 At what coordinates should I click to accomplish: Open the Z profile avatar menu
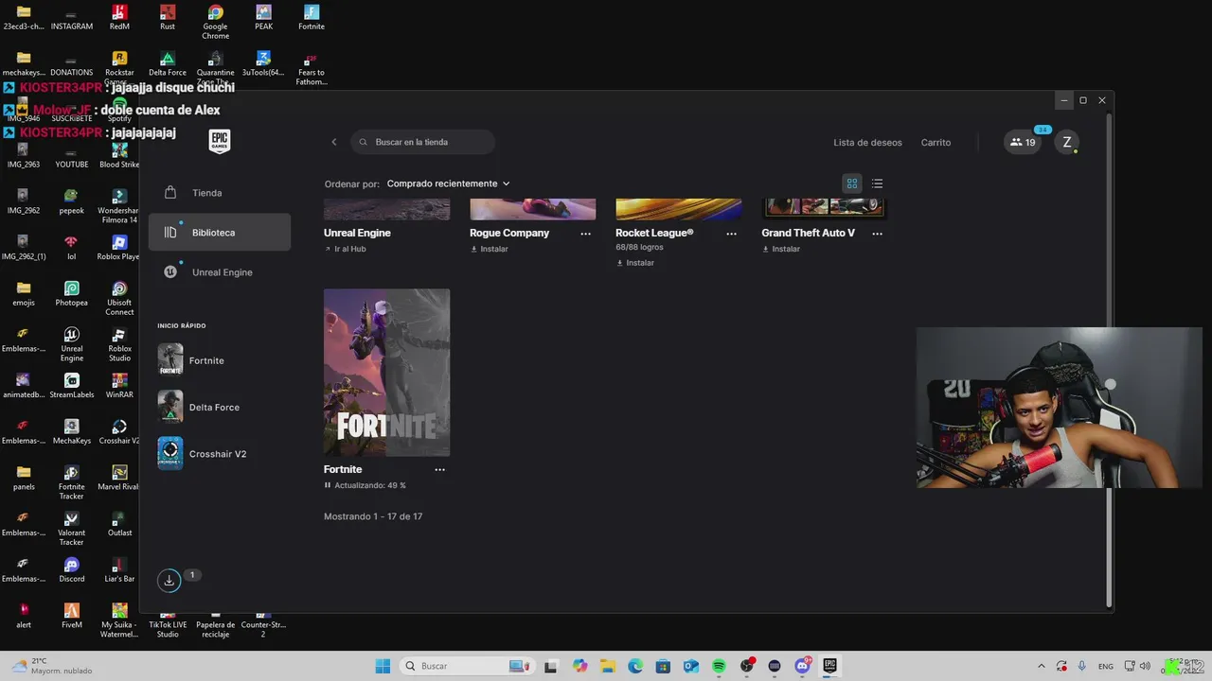point(1067,142)
